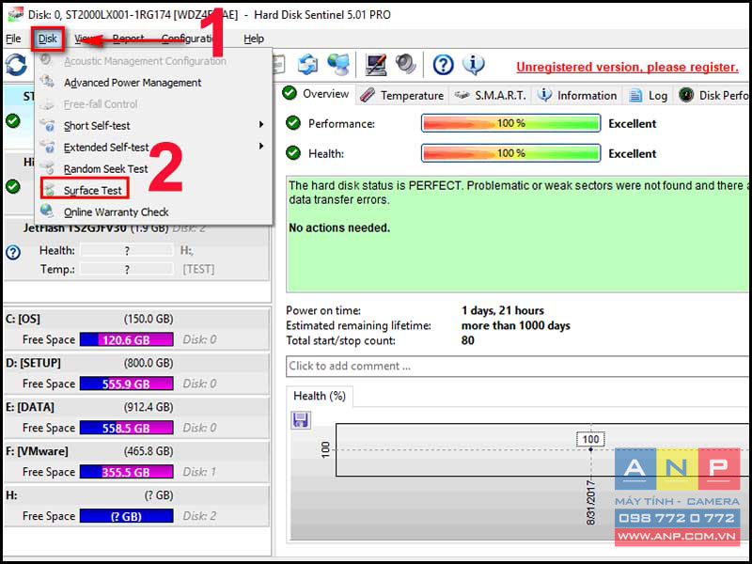The width and height of the screenshot is (752, 564).
Task: Click the application icon in the title bar
Action: 16,14
